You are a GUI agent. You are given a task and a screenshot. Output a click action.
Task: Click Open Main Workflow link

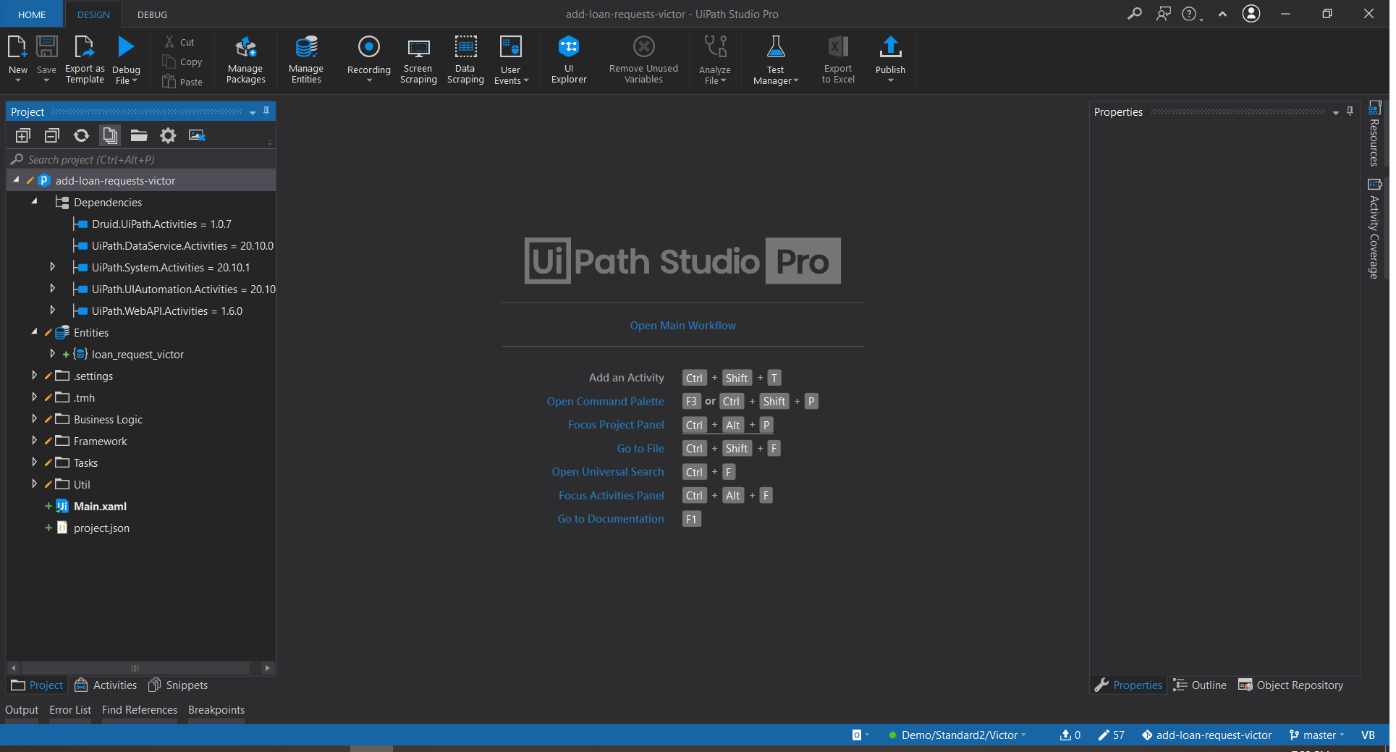click(x=682, y=326)
